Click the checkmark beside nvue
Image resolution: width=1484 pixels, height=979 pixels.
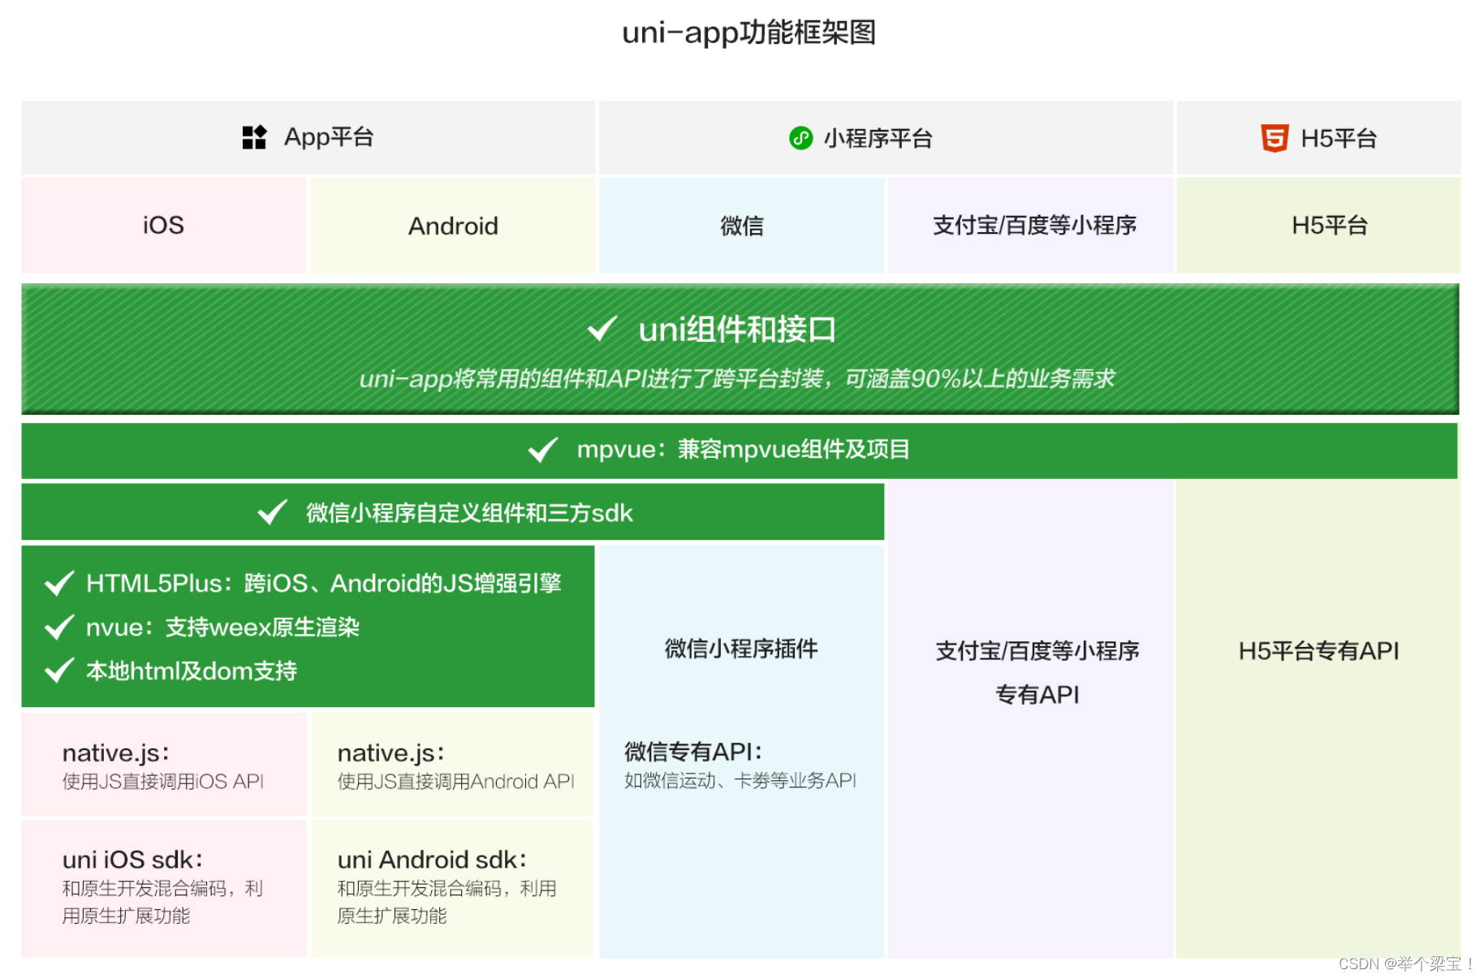(58, 627)
